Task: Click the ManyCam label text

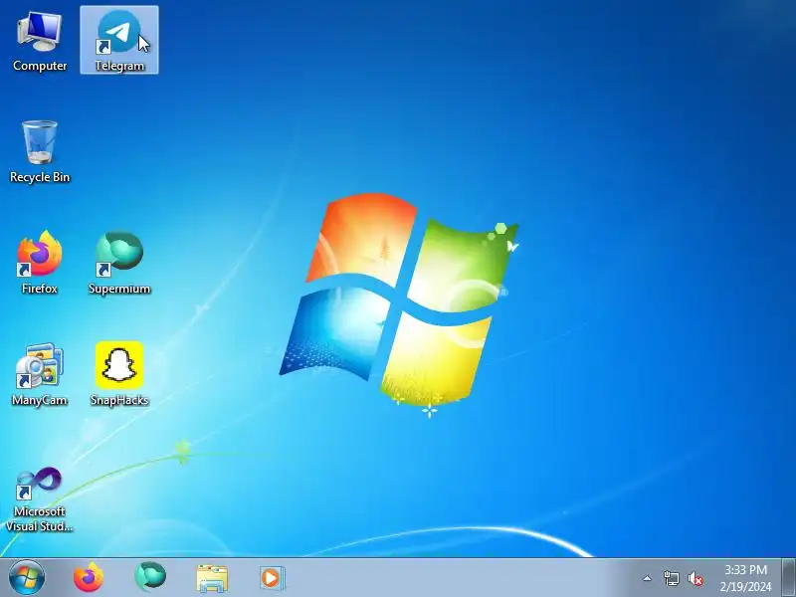Action: tap(40, 400)
